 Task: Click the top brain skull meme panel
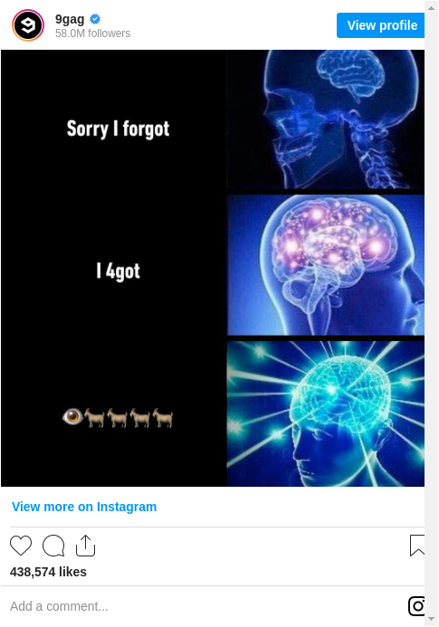pos(326,119)
